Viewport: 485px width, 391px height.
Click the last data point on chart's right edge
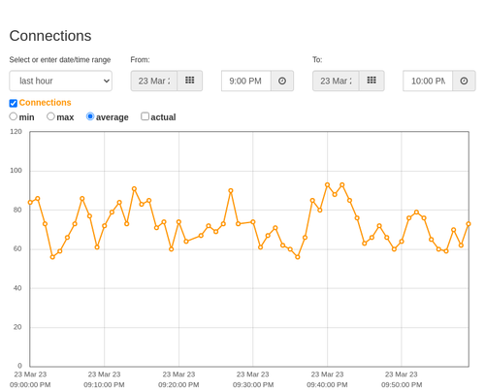[x=469, y=224]
